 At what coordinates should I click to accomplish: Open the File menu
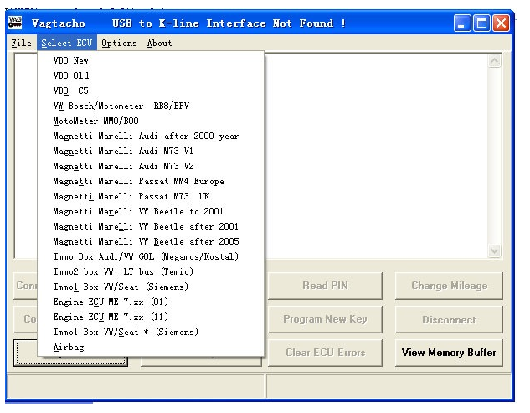(x=22, y=44)
